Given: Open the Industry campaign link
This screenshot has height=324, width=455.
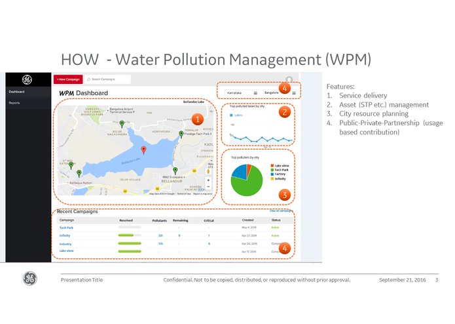Looking at the screenshot, I should click(65, 244).
